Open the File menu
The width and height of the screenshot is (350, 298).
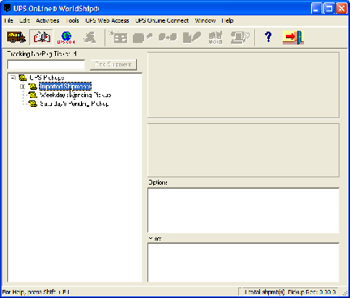pos(9,20)
